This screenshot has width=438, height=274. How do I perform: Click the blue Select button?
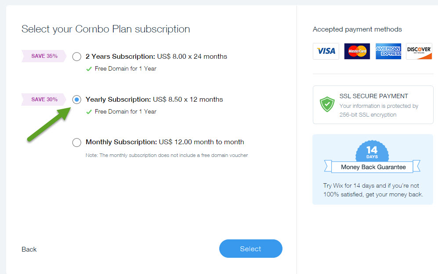[x=250, y=249]
